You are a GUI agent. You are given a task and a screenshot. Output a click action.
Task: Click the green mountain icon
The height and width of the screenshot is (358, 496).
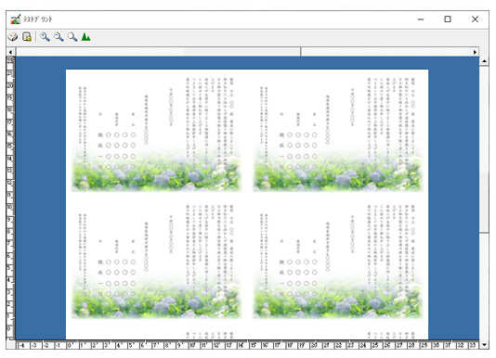(x=85, y=37)
